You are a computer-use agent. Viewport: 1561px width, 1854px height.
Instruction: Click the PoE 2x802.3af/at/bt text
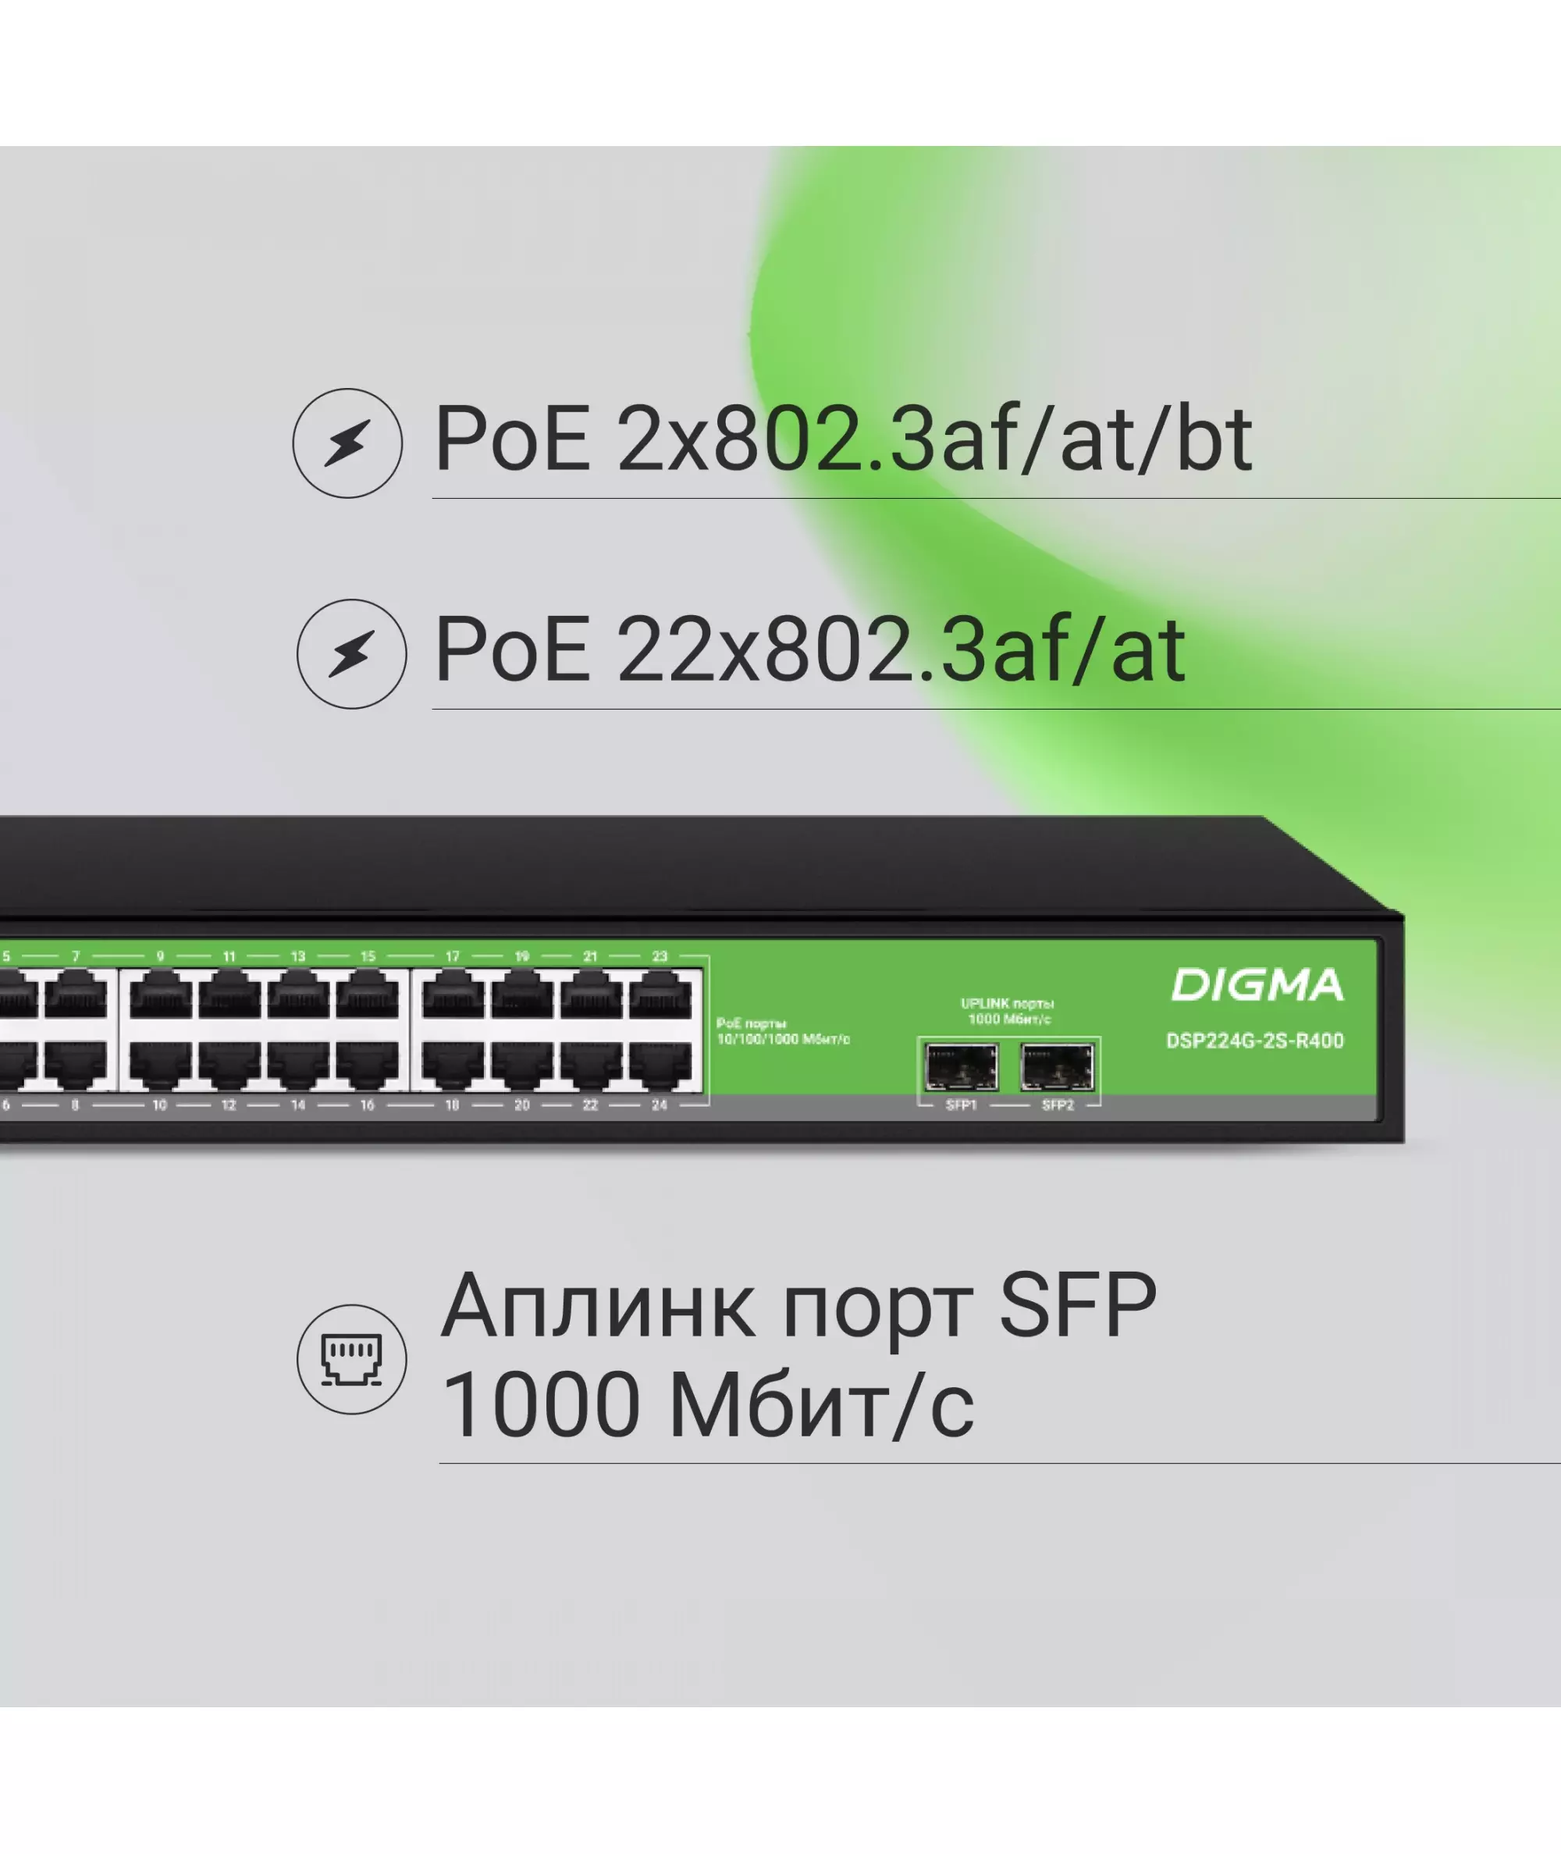(843, 439)
